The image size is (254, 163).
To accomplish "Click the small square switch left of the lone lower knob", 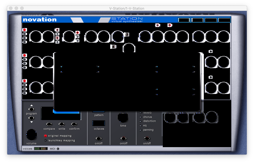I will [x=114, y=47].
